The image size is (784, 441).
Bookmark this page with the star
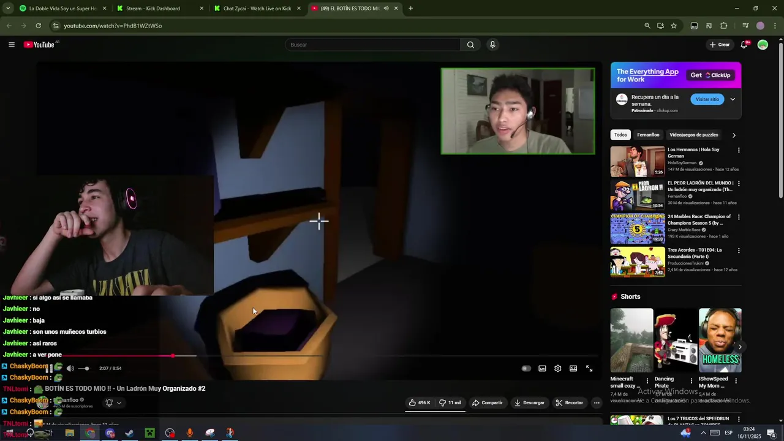pyautogui.click(x=674, y=26)
